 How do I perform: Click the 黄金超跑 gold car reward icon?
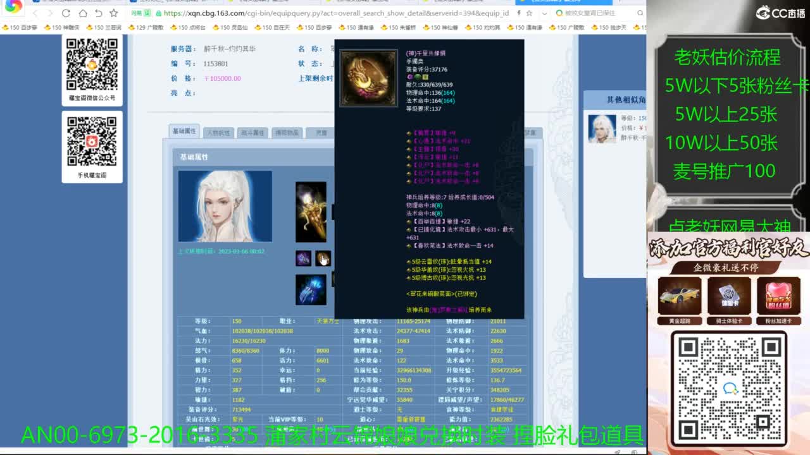click(x=679, y=296)
